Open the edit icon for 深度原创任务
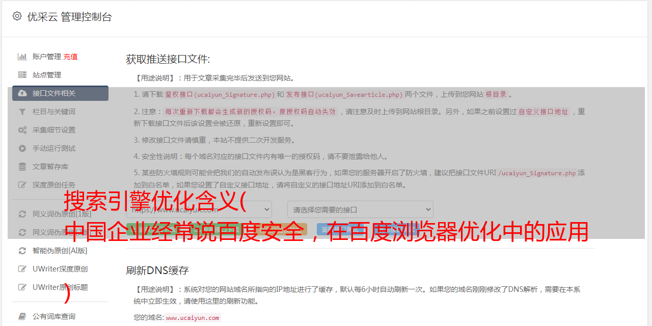 [x=22, y=185]
